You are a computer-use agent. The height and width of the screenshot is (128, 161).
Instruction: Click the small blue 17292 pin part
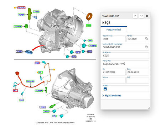pyautogui.click(x=35, y=17)
